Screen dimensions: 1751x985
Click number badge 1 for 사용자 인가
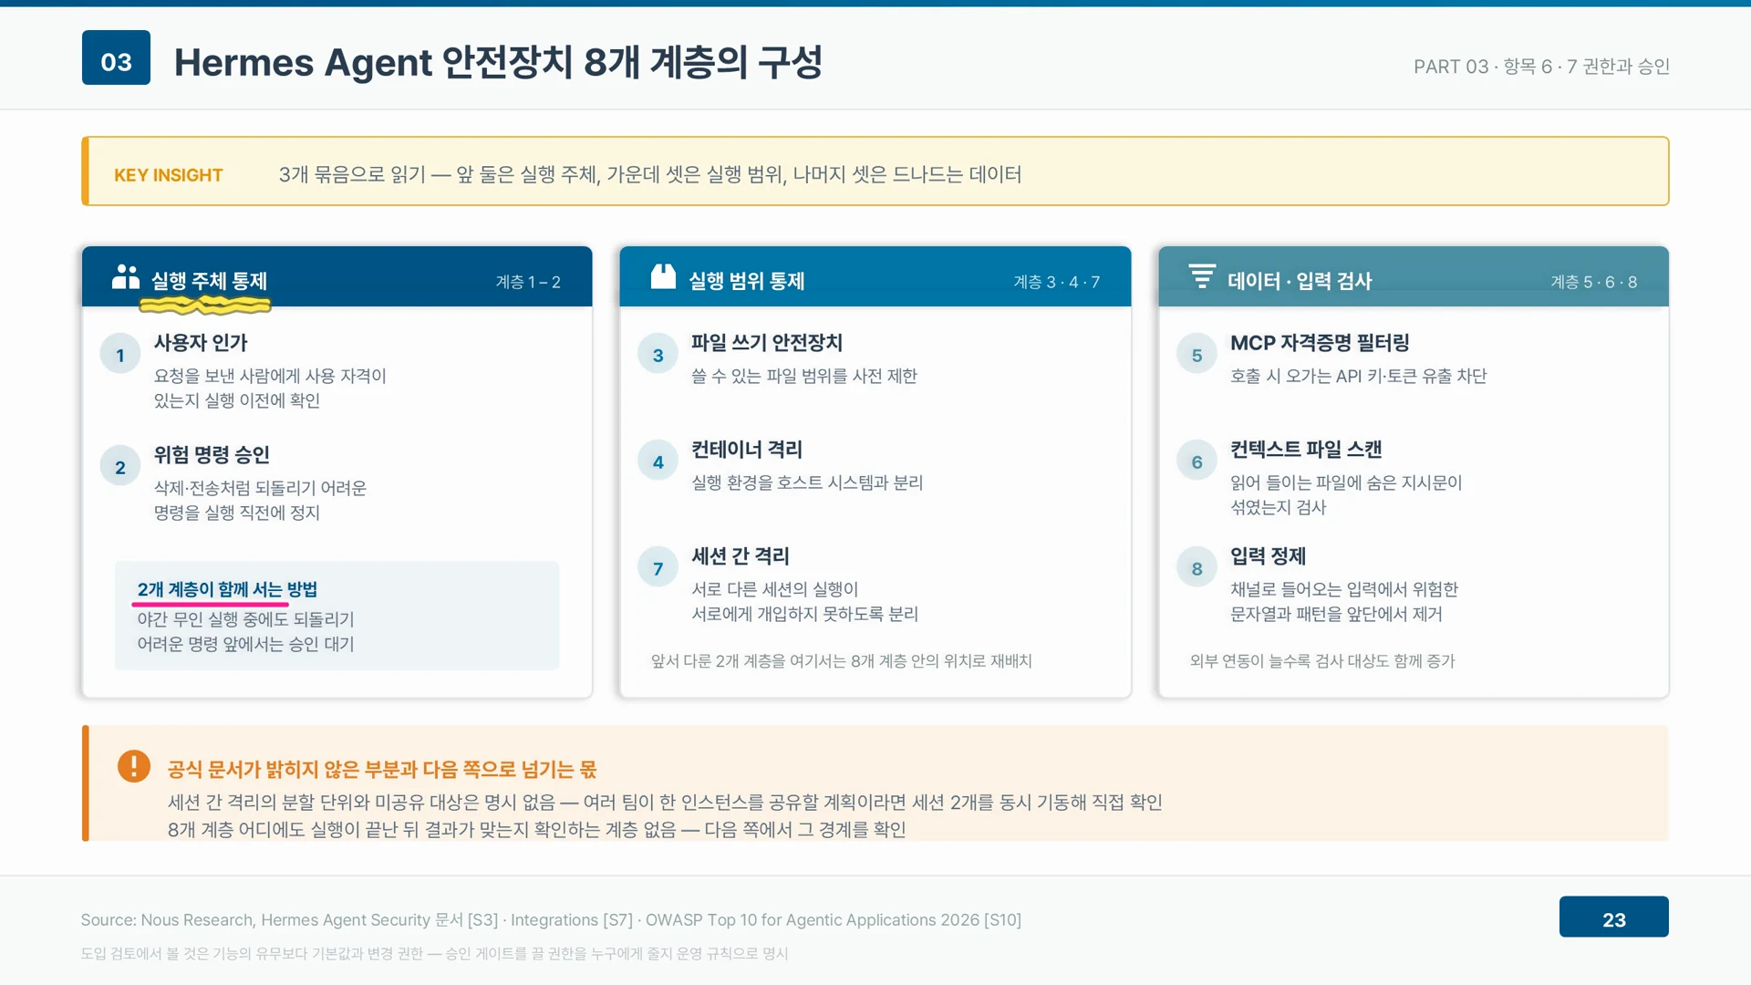click(120, 355)
